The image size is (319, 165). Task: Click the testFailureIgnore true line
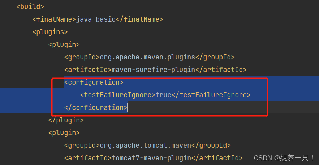(x=165, y=95)
